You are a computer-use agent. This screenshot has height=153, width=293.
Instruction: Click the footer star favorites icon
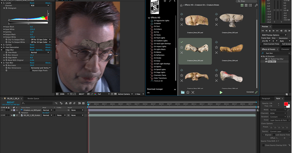click(x=188, y=92)
